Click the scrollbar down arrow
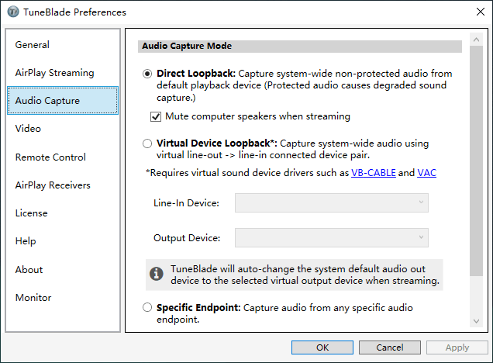 coord(476,321)
